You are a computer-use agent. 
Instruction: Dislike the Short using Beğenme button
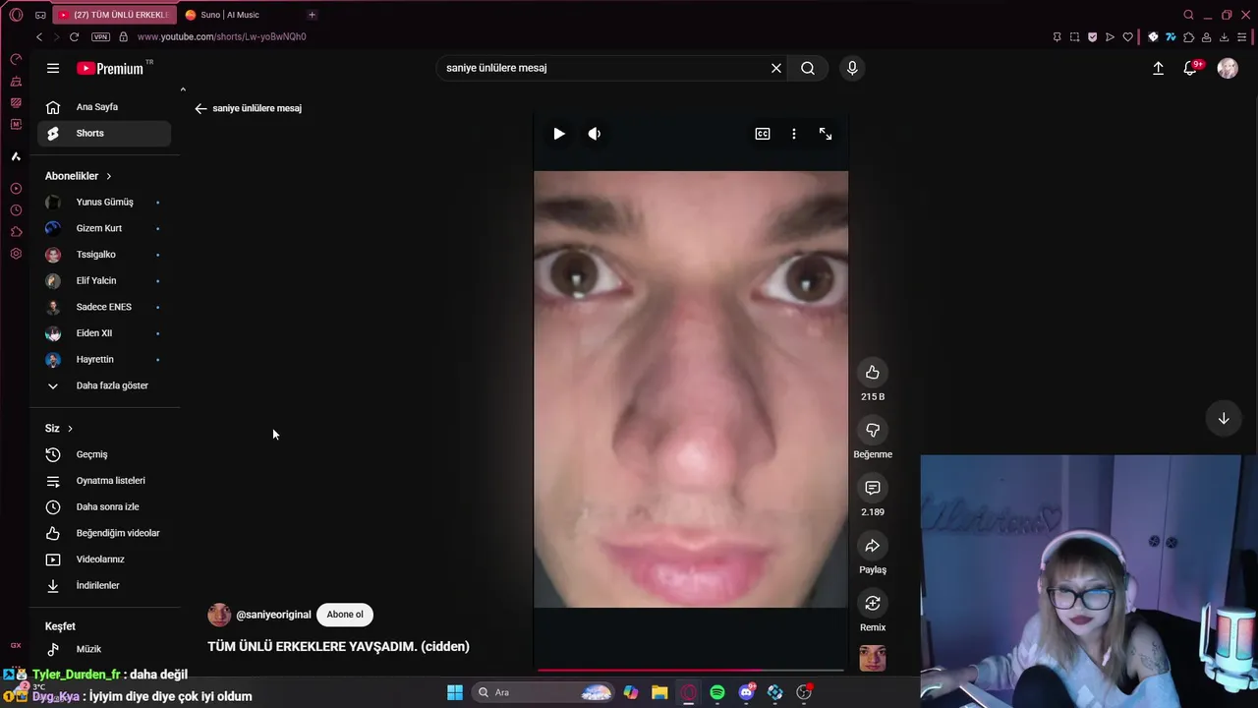(873, 430)
